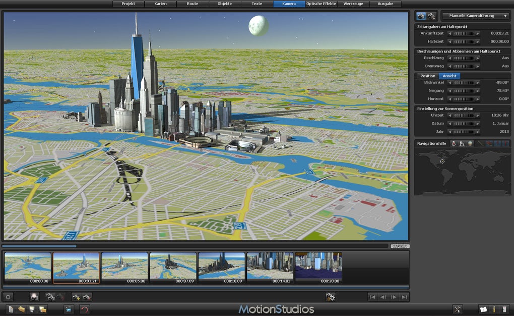Switch to the Position tab
This screenshot has width=514, height=316.
[x=427, y=76]
